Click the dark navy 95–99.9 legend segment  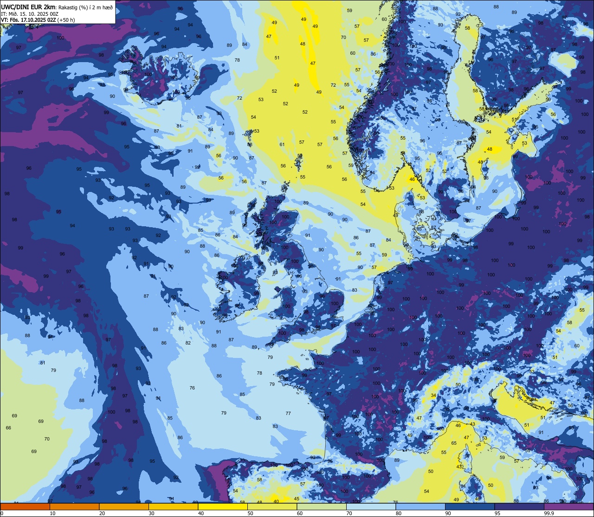519,506
